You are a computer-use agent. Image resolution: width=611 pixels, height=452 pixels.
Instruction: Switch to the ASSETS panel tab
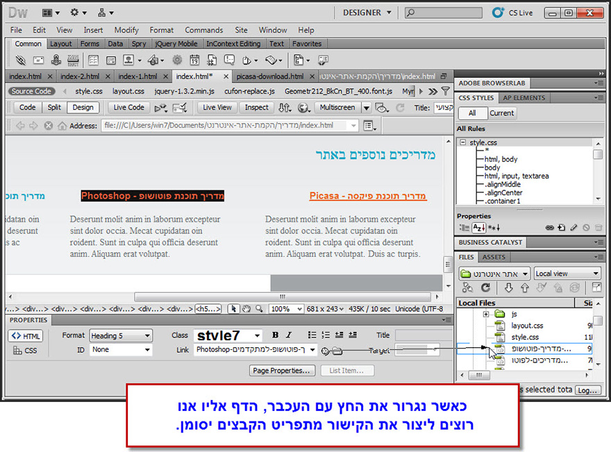pyautogui.click(x=494, y=257)
